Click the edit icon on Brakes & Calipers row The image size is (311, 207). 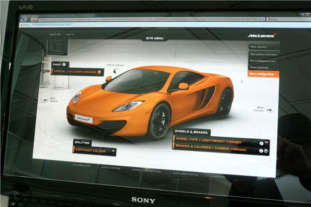click(261, 151)
